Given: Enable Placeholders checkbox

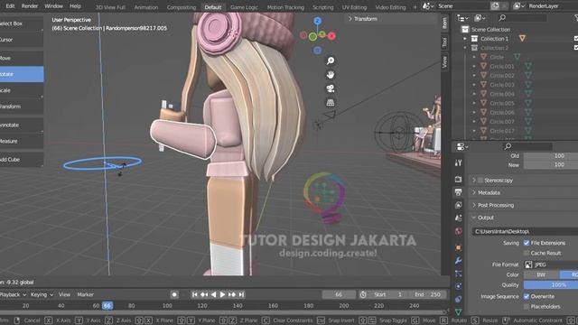Looking at the screenshot, I should [x=527, y=307].
